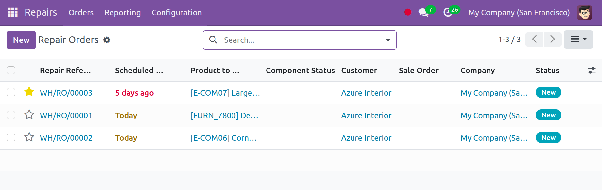Click the Repair Orders gear actions icon
602x190 pixels.
tap(107, 40)
